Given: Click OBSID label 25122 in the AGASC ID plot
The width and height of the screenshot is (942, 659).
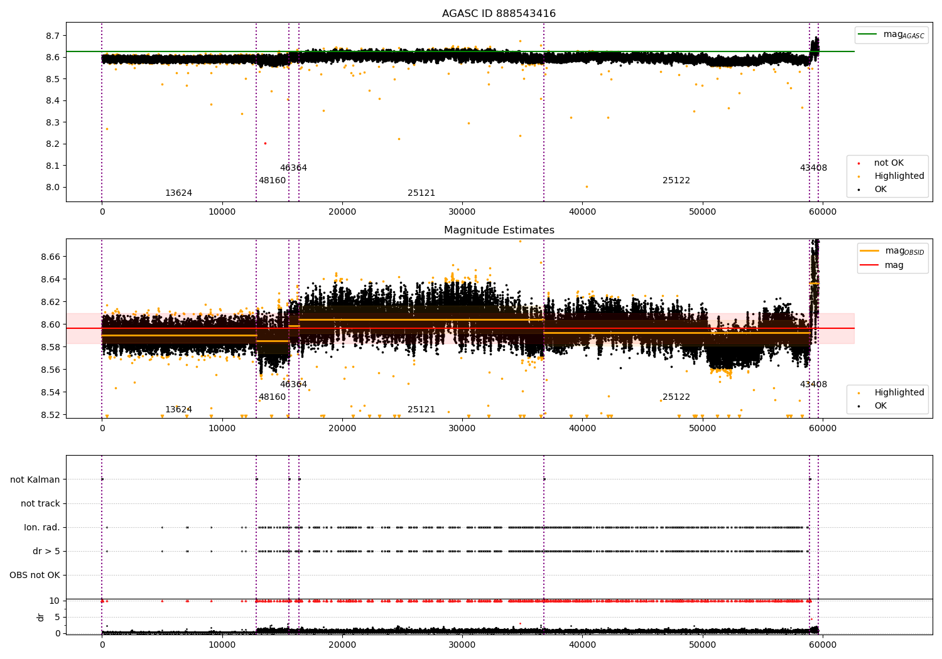Looking at the screenshot, I should pos(676,181).
